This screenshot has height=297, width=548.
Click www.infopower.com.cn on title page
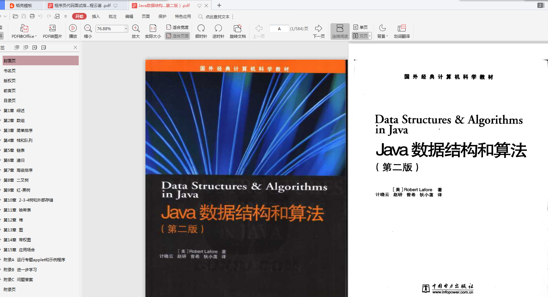(453, 292)
